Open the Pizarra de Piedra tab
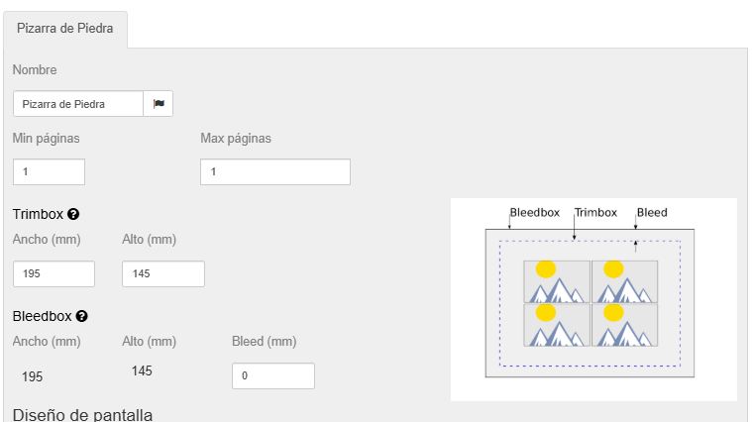 point(65,28)
